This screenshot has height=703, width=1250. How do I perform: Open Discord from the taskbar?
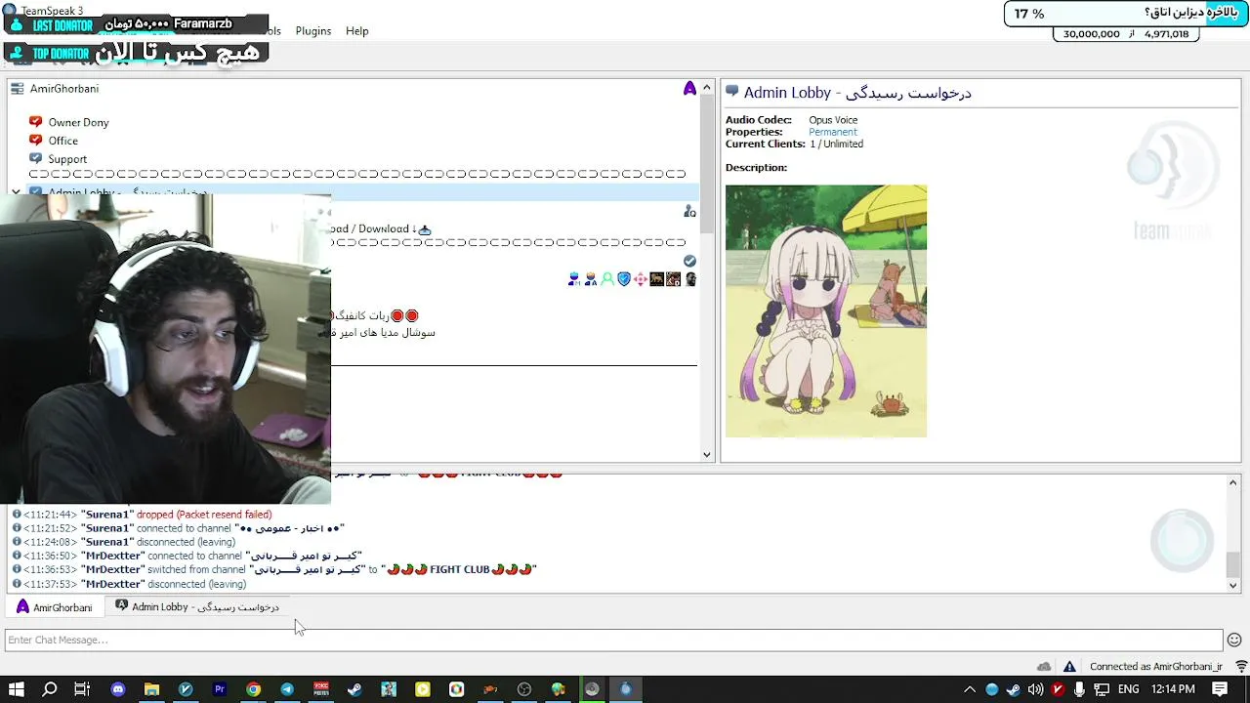click(118, 689)
